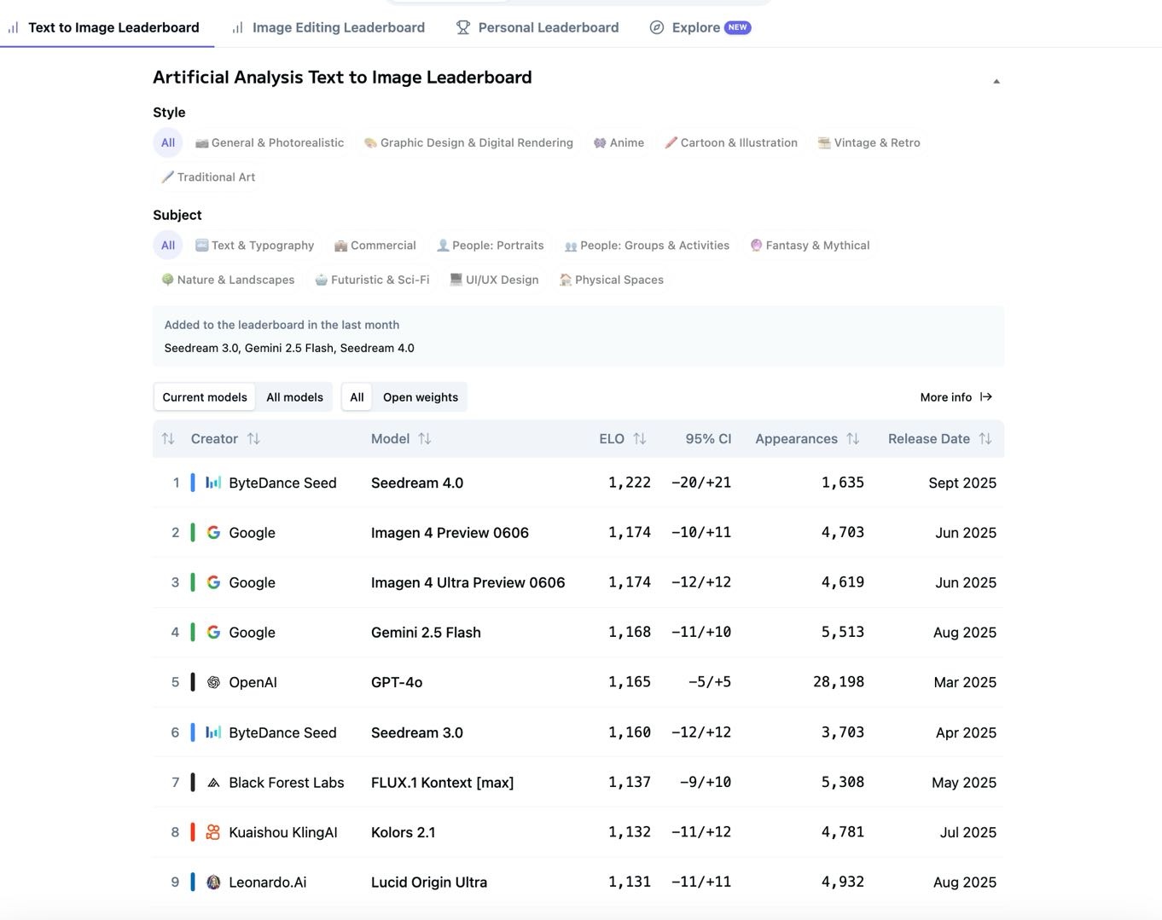
Task: Click ByteDance Seed logo in Seedream 4.0 row
Action: pyautogui.click(x=213, y=483)
